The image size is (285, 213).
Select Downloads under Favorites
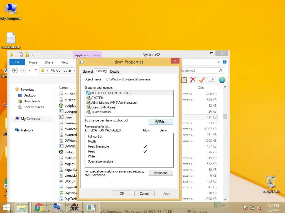pos(32,101)
